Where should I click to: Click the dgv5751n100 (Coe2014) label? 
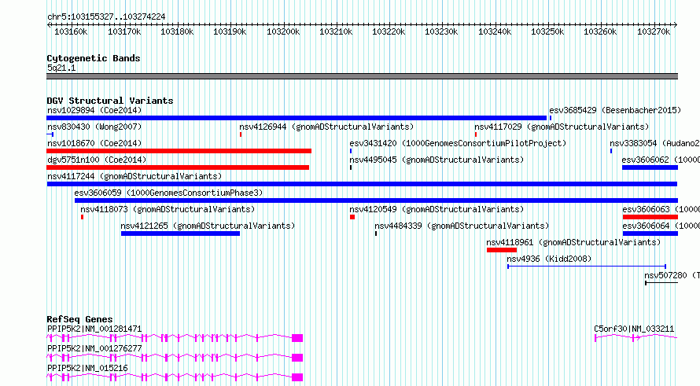coord(97,160)
